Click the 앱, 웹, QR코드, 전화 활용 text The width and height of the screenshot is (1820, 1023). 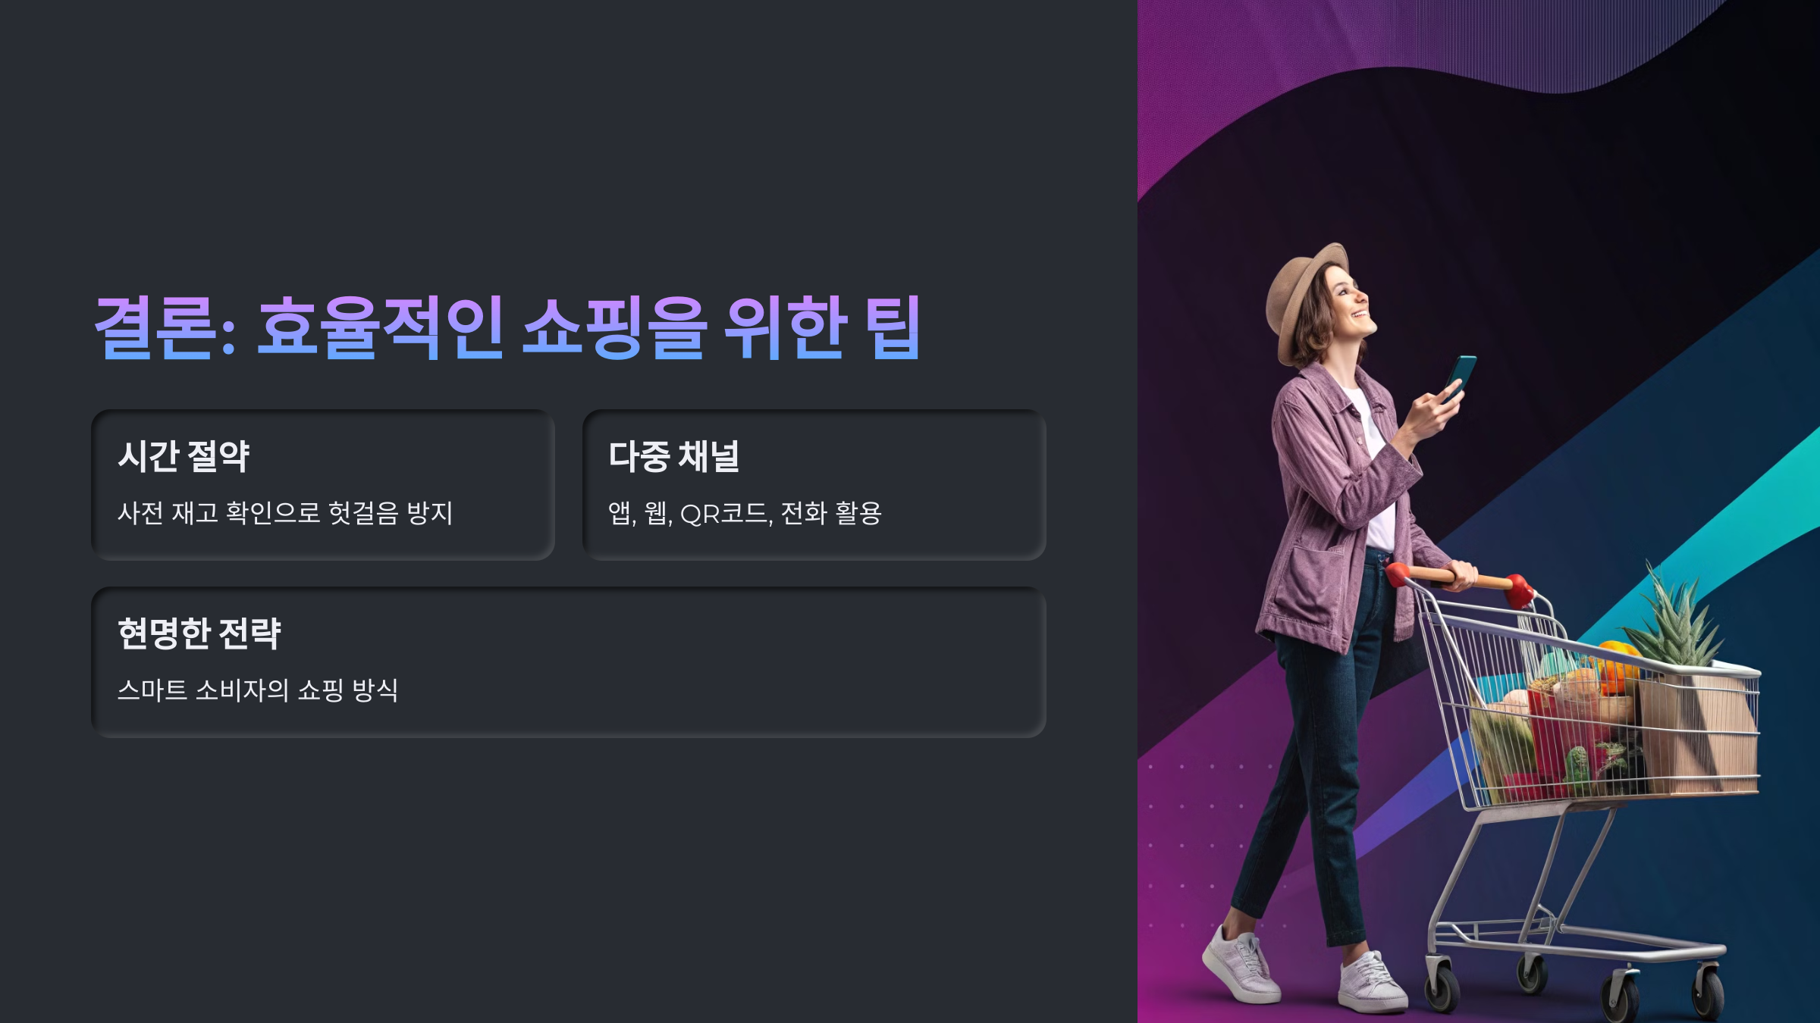coord(745,513)
